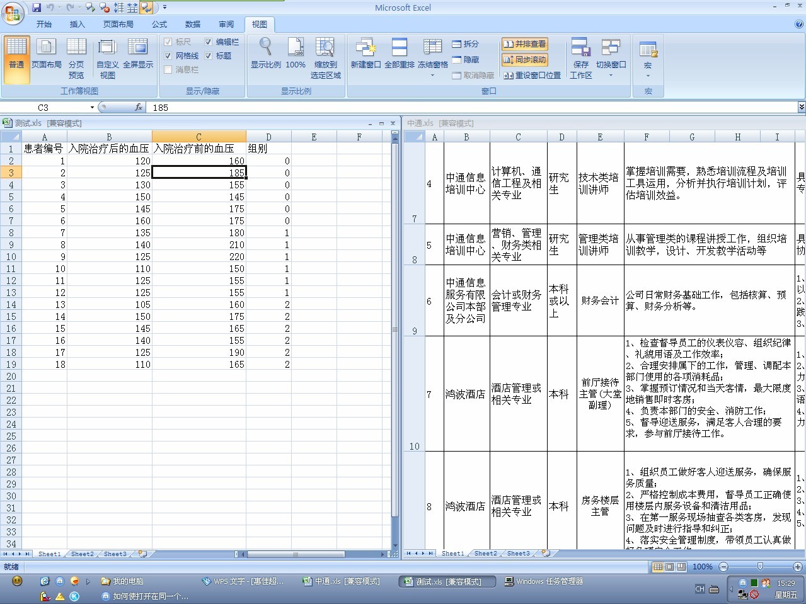Click Reset Window Position (重设窗口位置)
Viewport: 806px width, 604px height.
pyautogui.click(x=532, y=76)
